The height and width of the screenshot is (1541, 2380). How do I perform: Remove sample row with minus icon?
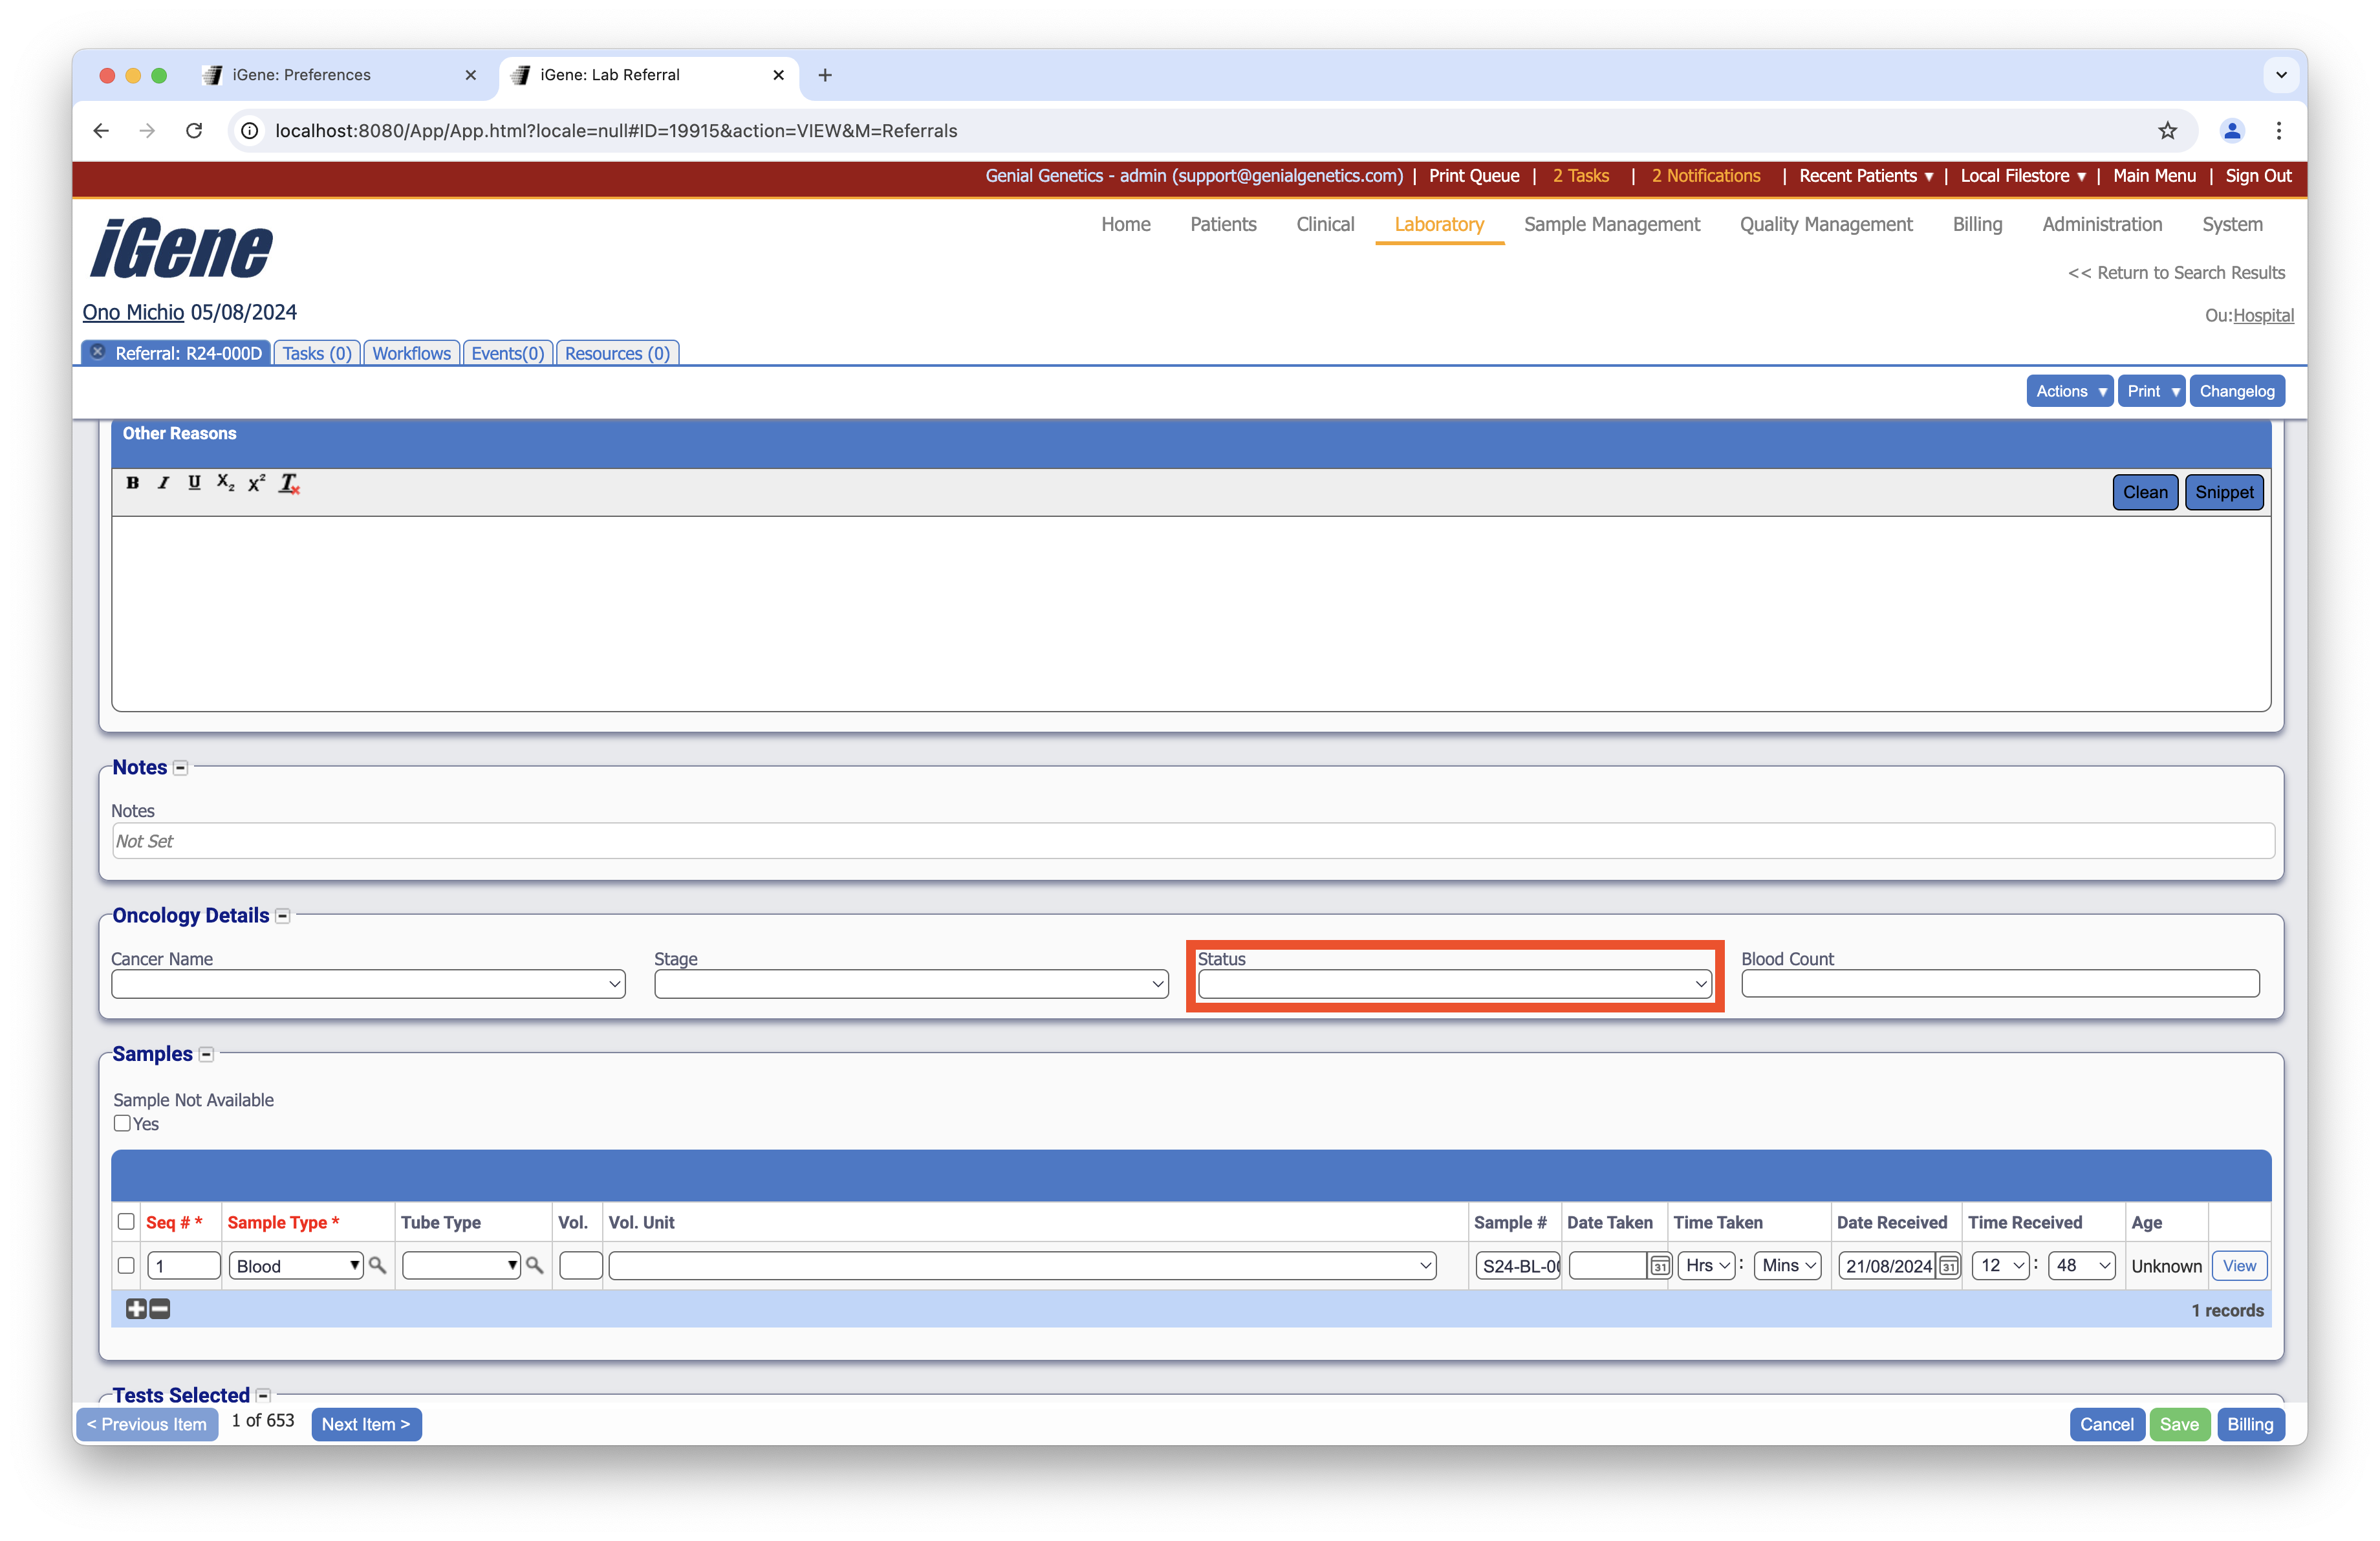pyautogui.click(x=160, y=1309)
